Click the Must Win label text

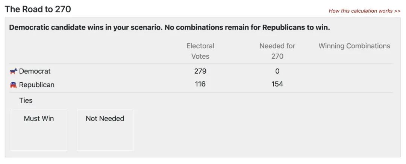pyautogui.click(x=39, y=118)
